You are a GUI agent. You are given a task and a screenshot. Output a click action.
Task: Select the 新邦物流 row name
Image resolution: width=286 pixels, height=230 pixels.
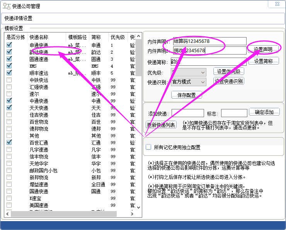point(39,177)
